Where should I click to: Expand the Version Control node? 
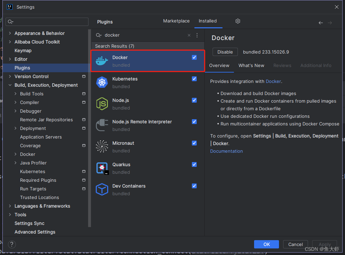coord(10,76)
